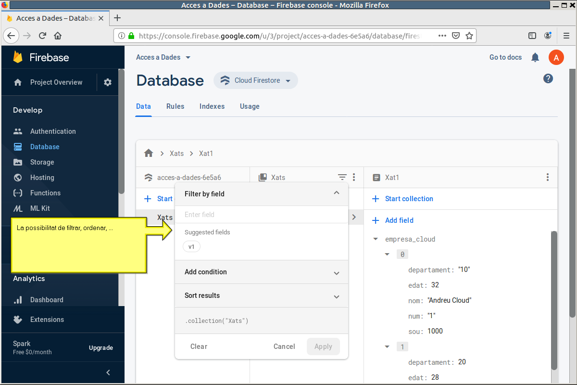Click the site security lock icon
This screenshot has width=577, height=385.
tap(131, 36)
